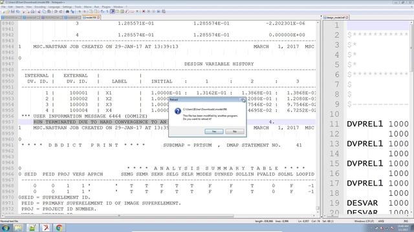414x232 pixels.
Task: Open the Language menu
Action: point(54,7)
